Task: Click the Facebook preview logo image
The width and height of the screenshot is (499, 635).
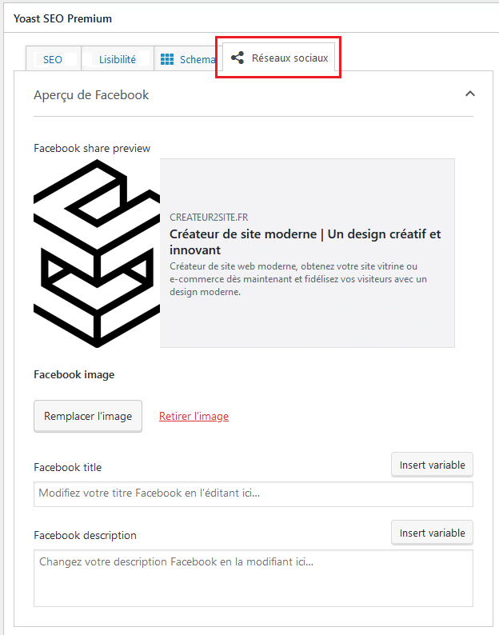Action: click(x=97, y=253)
